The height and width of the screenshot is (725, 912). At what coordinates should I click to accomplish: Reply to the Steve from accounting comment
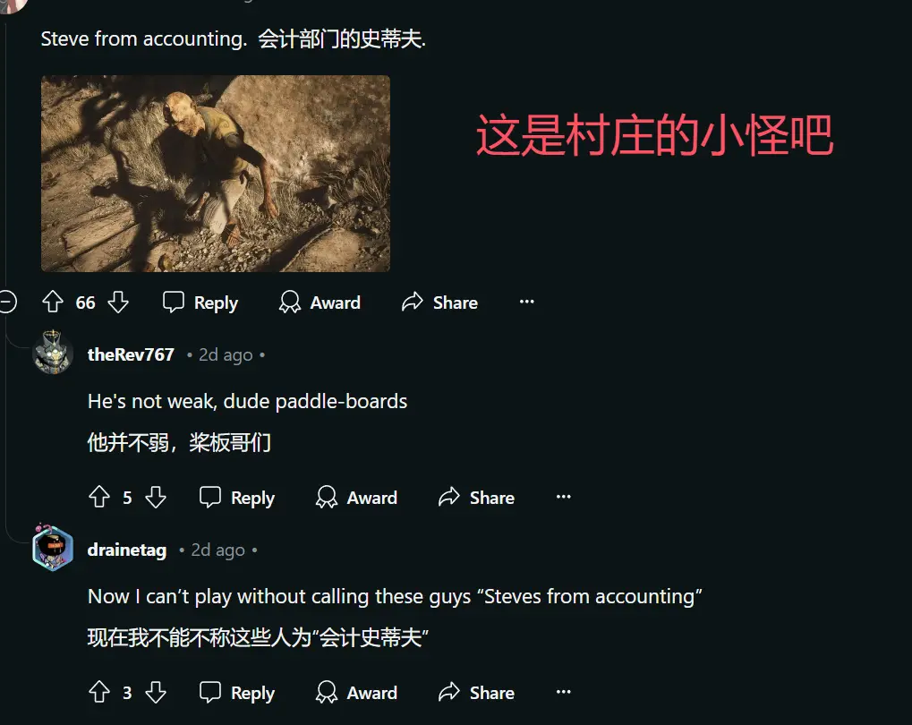coord(200,303)
